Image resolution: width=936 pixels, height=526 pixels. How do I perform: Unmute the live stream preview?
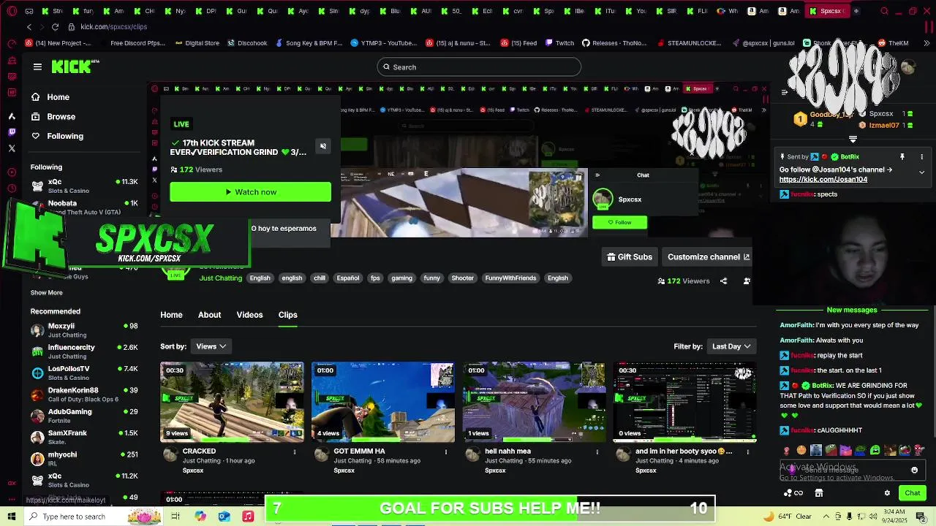tap(322, 146)
